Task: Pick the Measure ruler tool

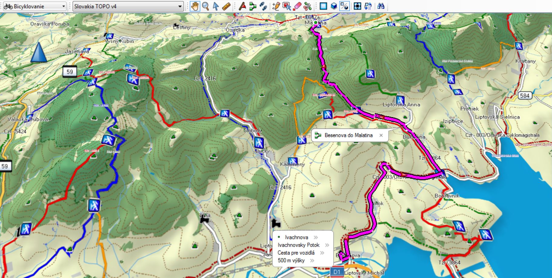Action: [226, 6]
